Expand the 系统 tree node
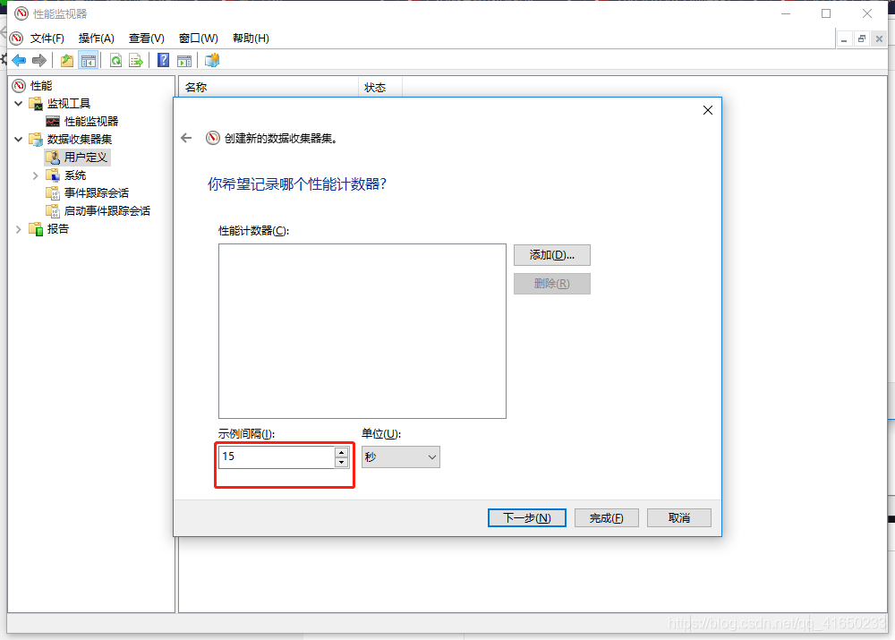The image size is (895, 640). pyautogui.click(x=36, y=175)
